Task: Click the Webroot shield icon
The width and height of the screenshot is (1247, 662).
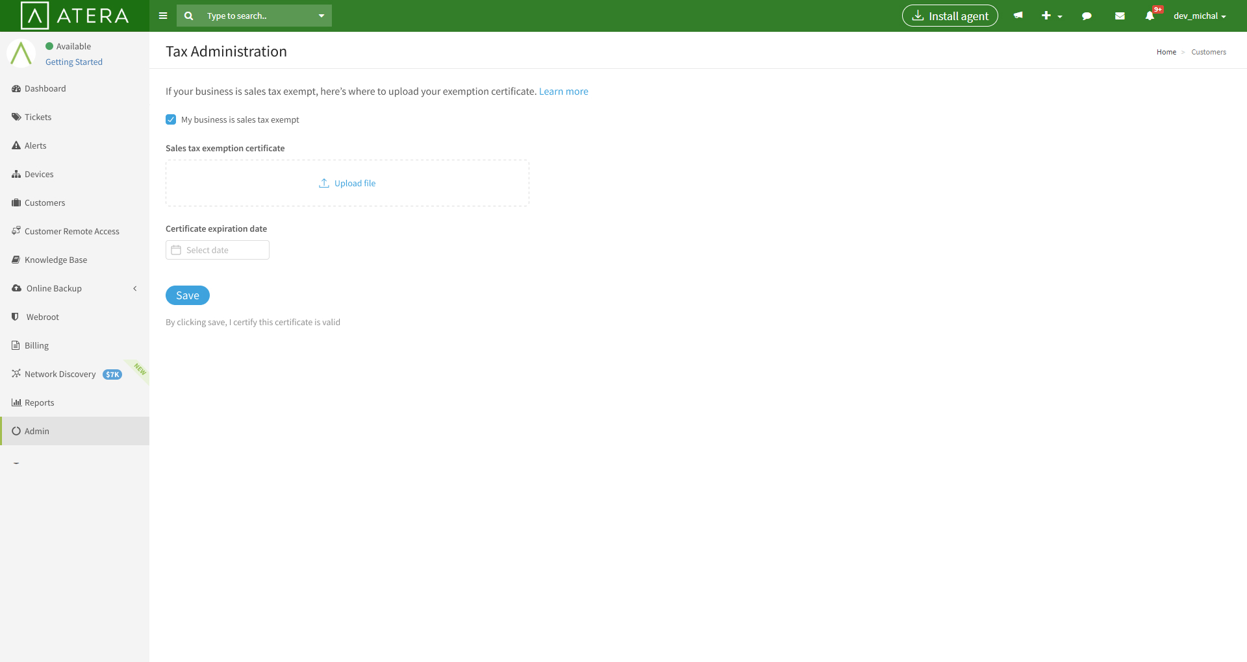Action: coord(15,317)
